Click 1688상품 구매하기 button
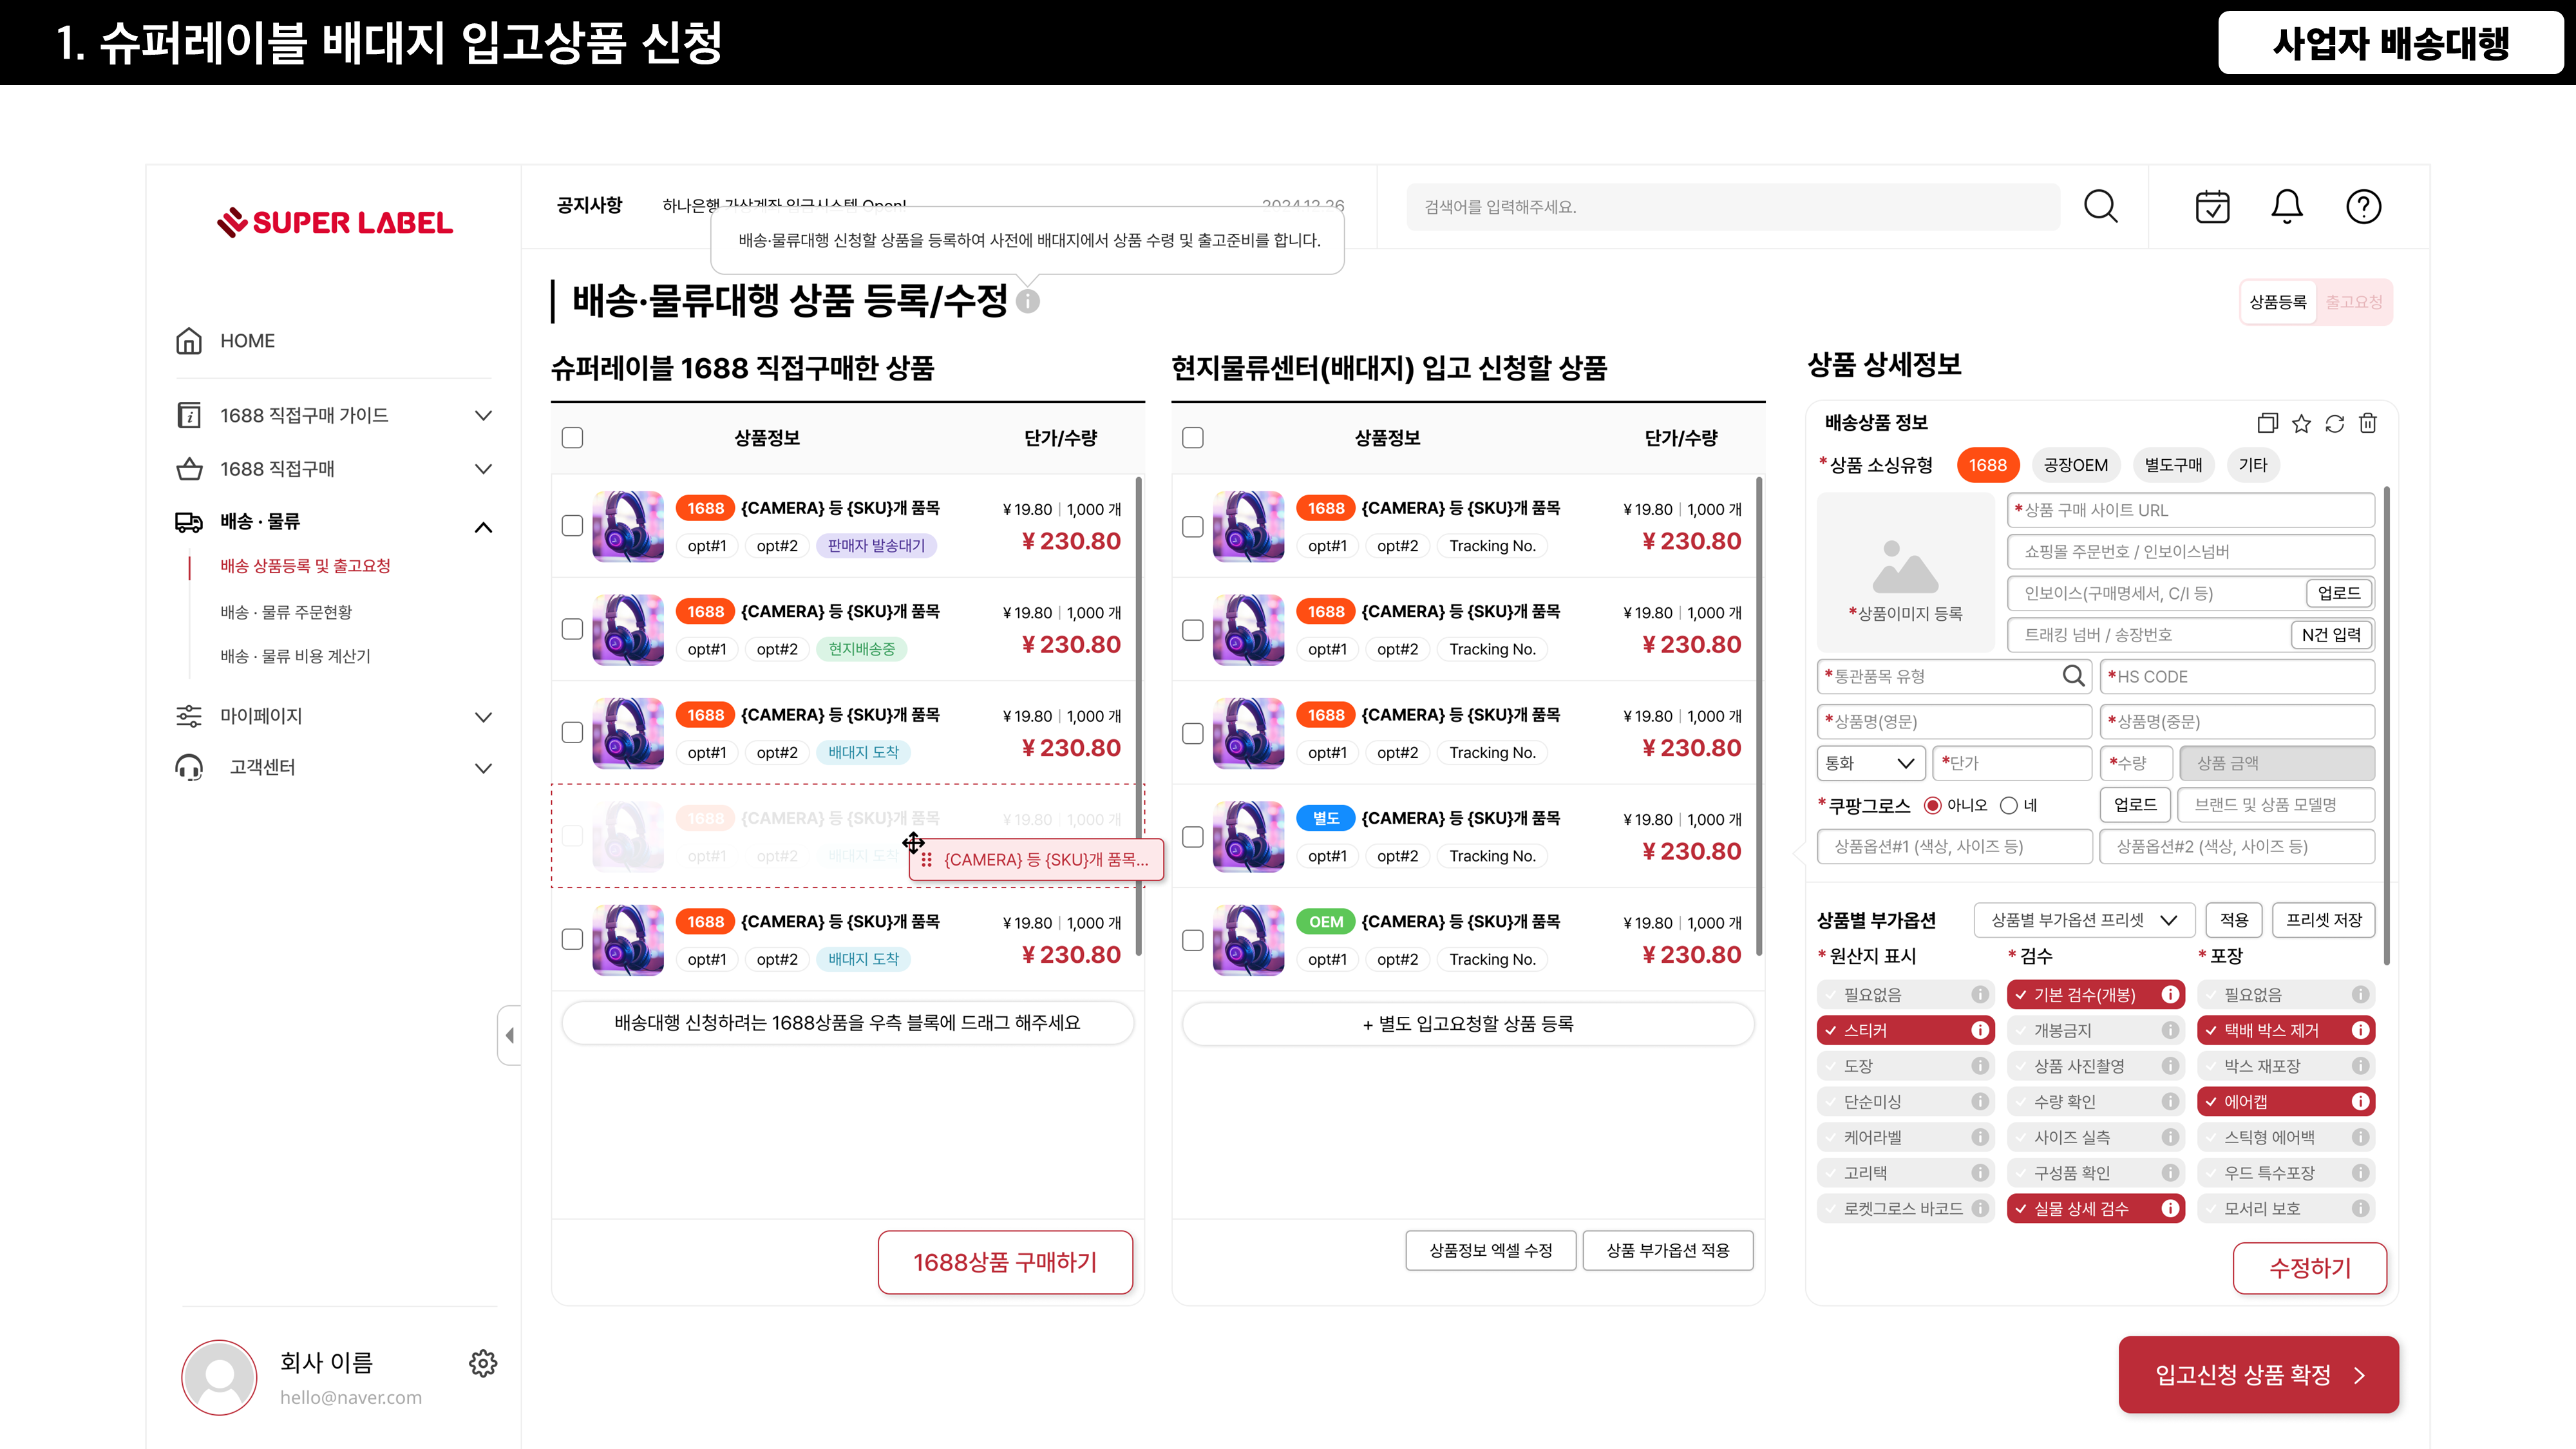This screenshot has height=1449, width=2576. tap(1005, 1262)
